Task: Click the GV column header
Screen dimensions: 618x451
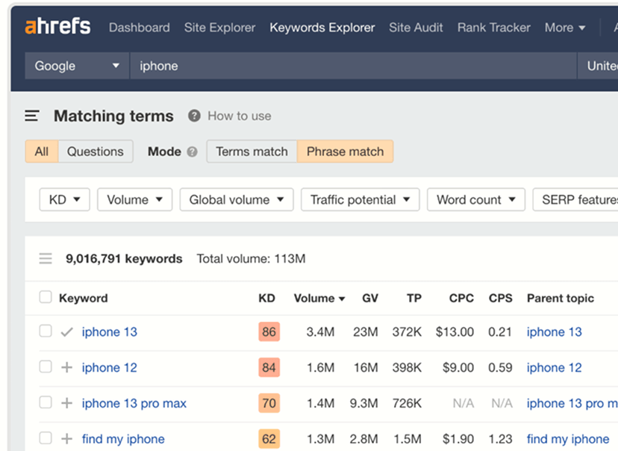Action: click(370, 299)
